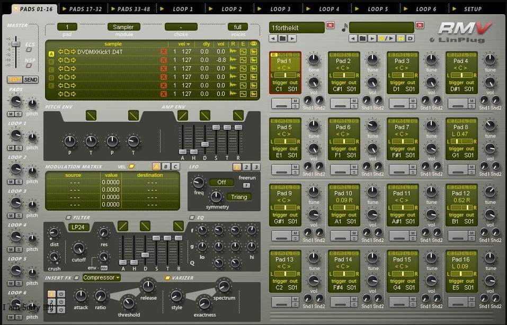Toggle the VARIZER enable switch

coord(167,277)
